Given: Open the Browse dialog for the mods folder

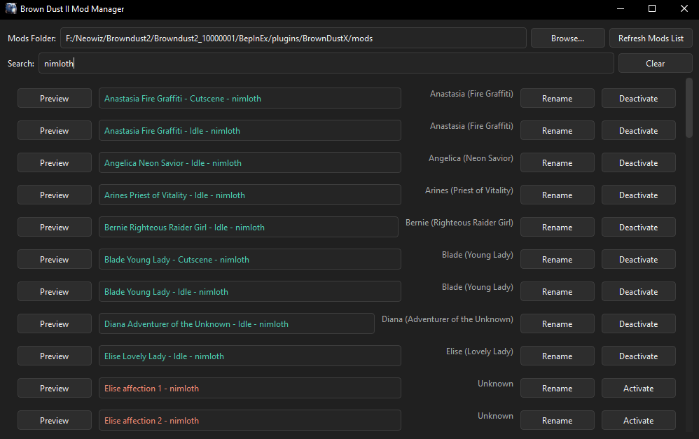Looking at the screenshot, I should tap(567, 38).
